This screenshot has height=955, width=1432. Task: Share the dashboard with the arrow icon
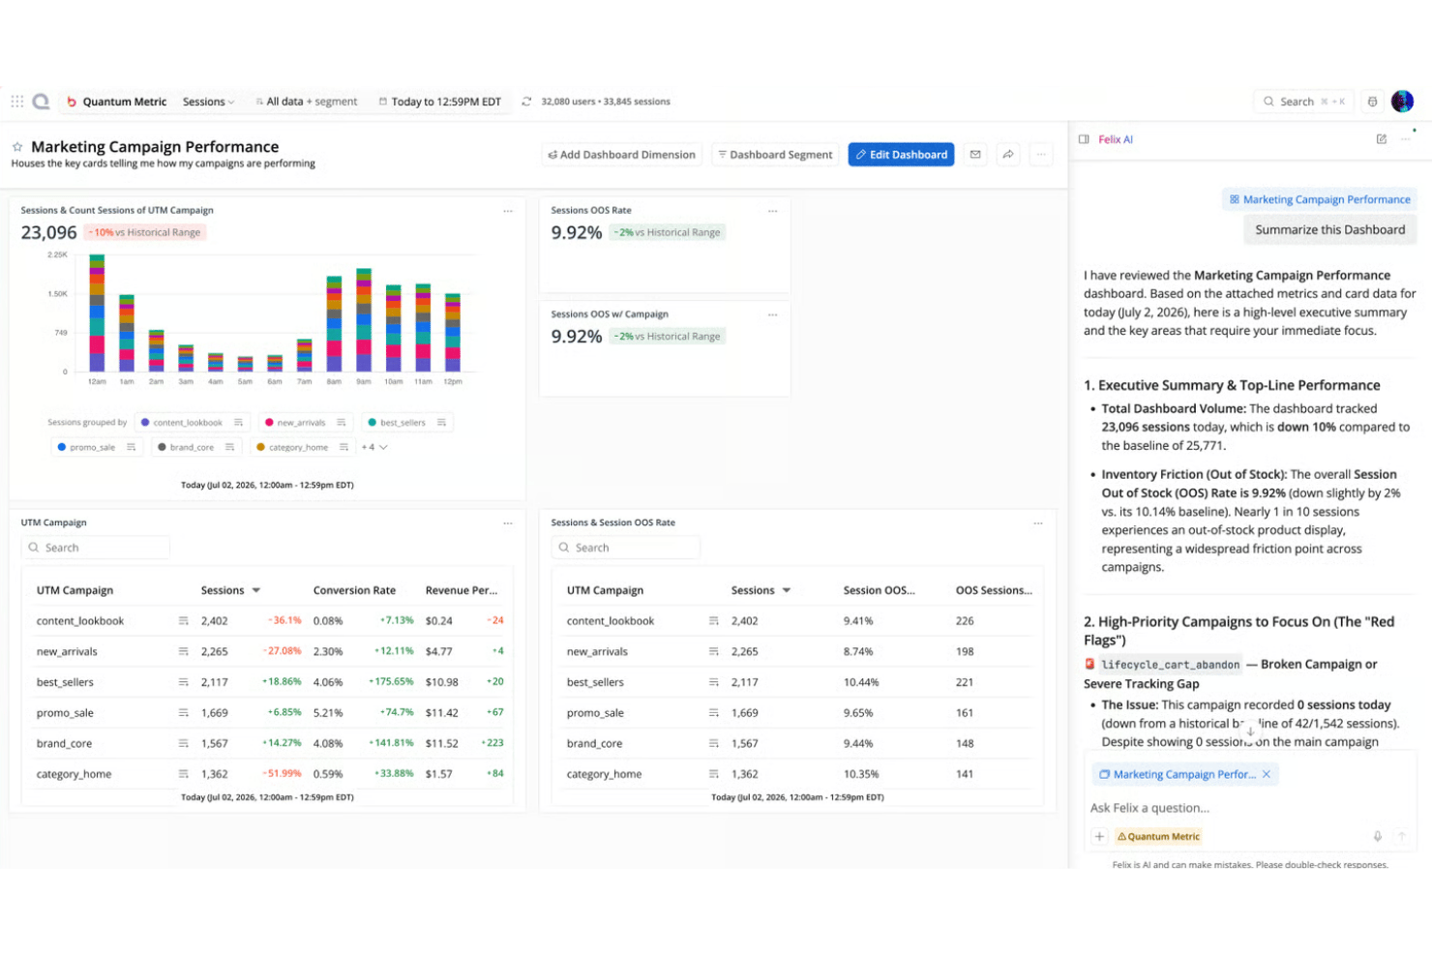1008,155
